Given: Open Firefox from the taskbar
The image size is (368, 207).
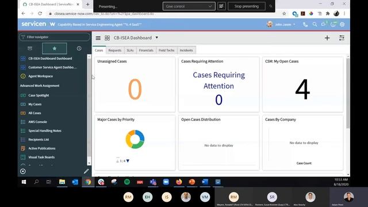Looking at the screenshot, I should click(x=179, y=182).
